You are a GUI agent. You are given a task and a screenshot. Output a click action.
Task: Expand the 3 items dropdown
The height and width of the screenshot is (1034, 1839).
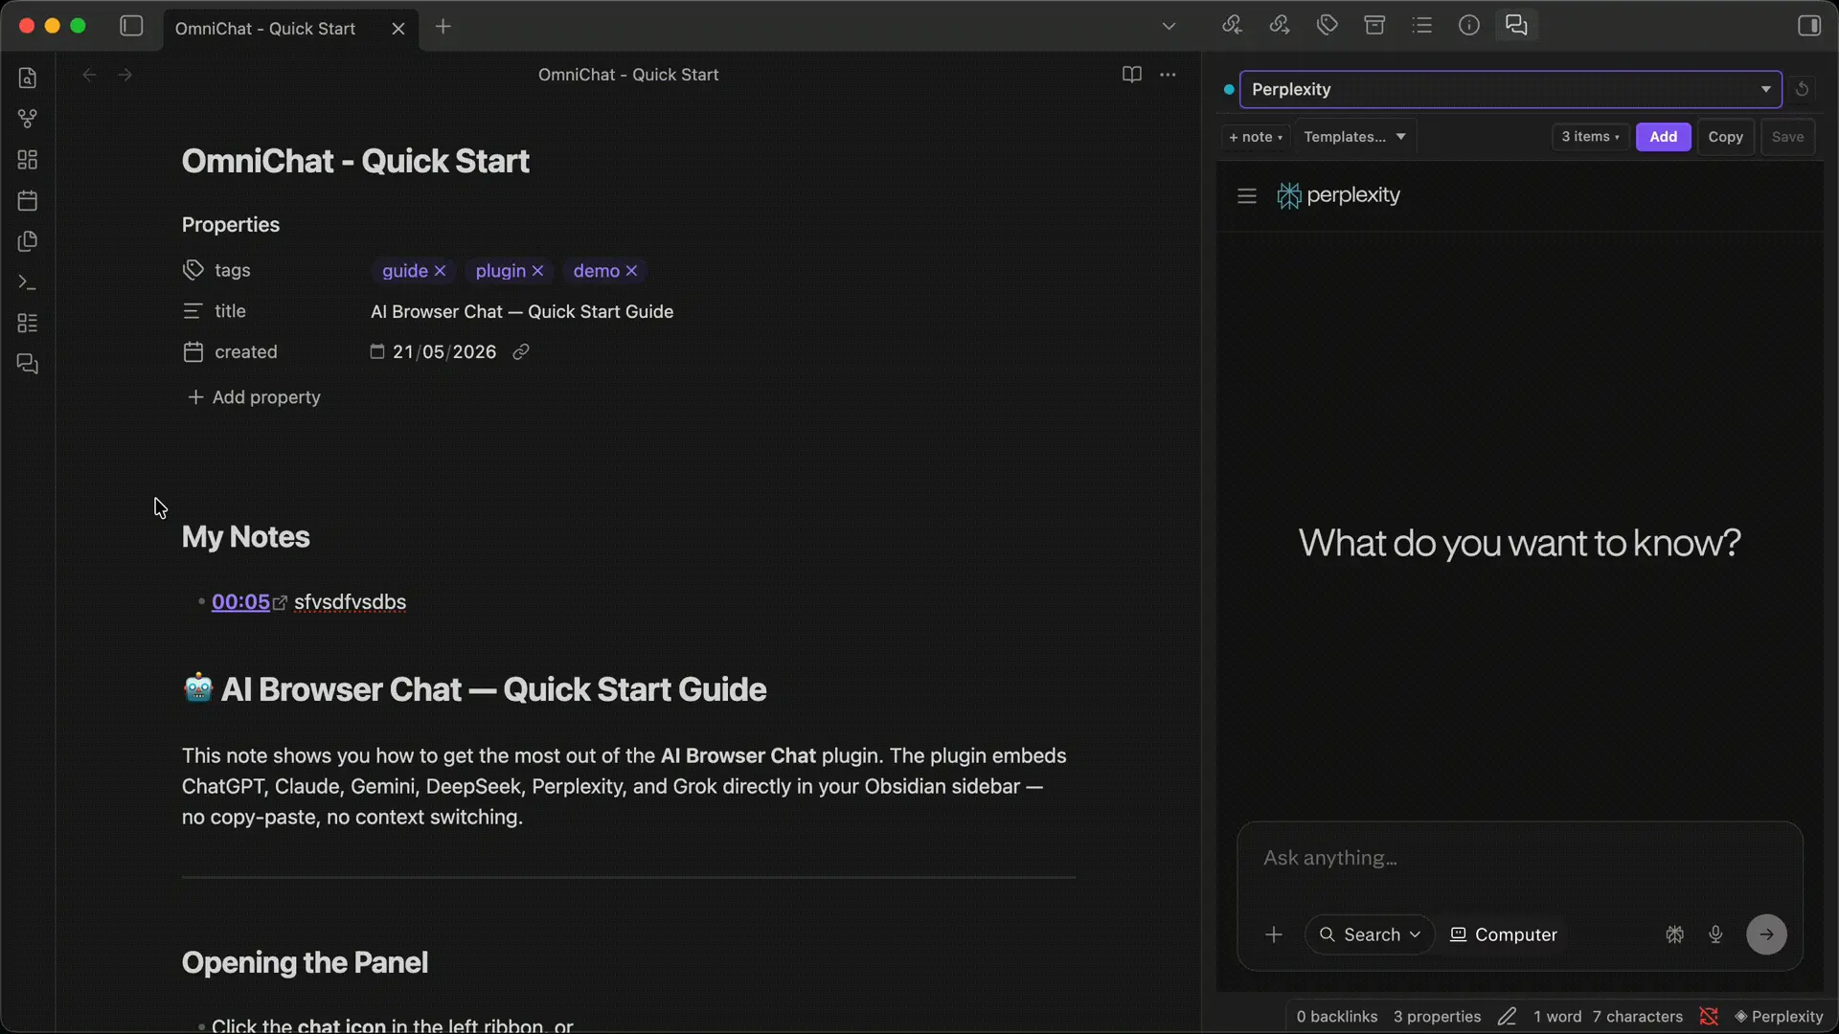1590,137
